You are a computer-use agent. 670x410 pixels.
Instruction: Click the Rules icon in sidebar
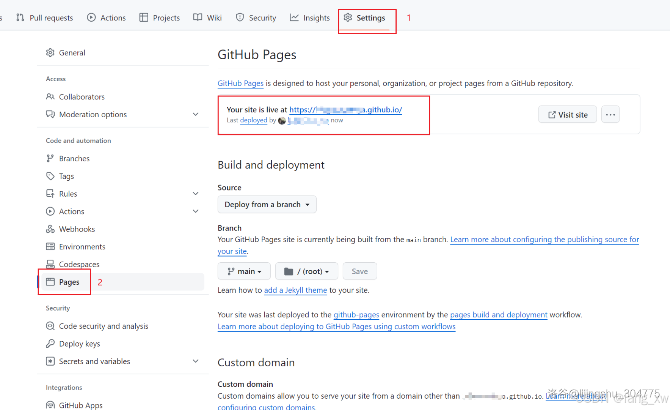50,194
